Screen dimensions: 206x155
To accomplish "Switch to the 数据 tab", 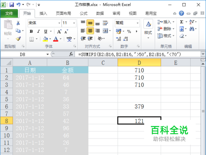I will point(100,14).
